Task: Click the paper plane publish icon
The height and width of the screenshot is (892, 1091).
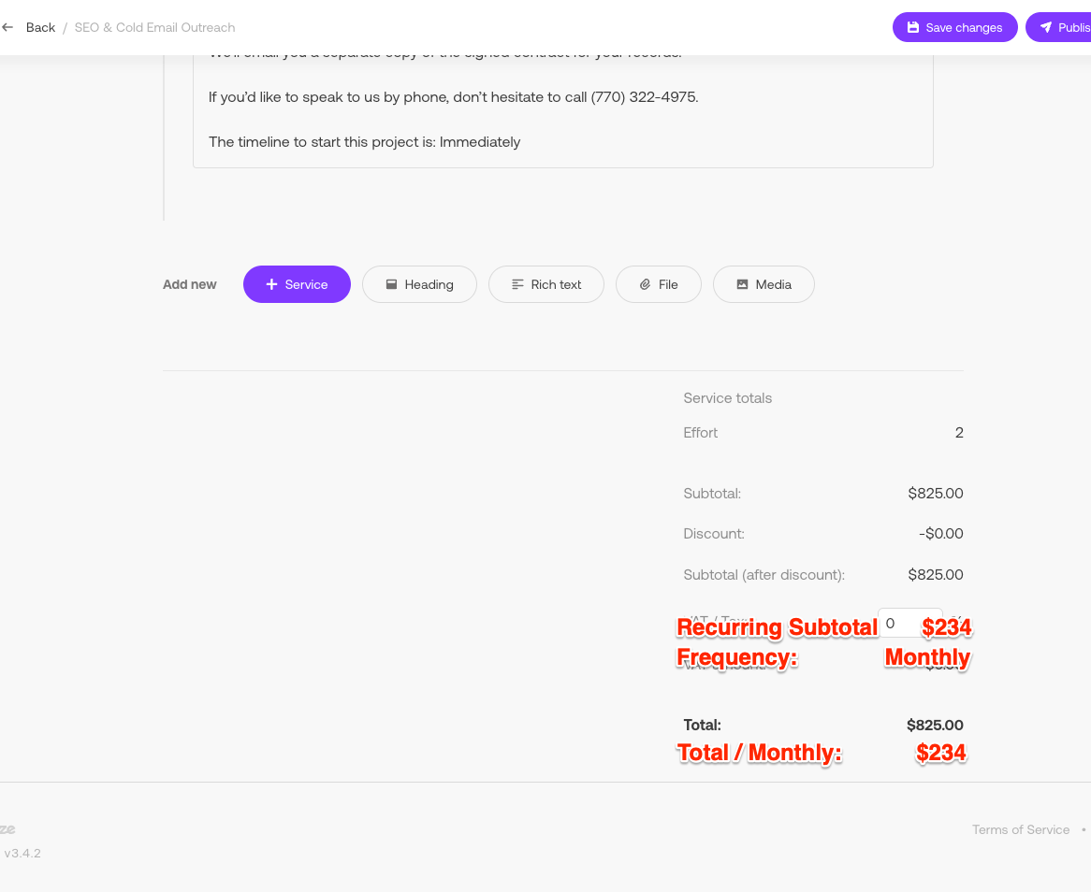Action: pos(1046,27)
